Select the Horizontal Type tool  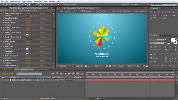(x=33, y=5)
